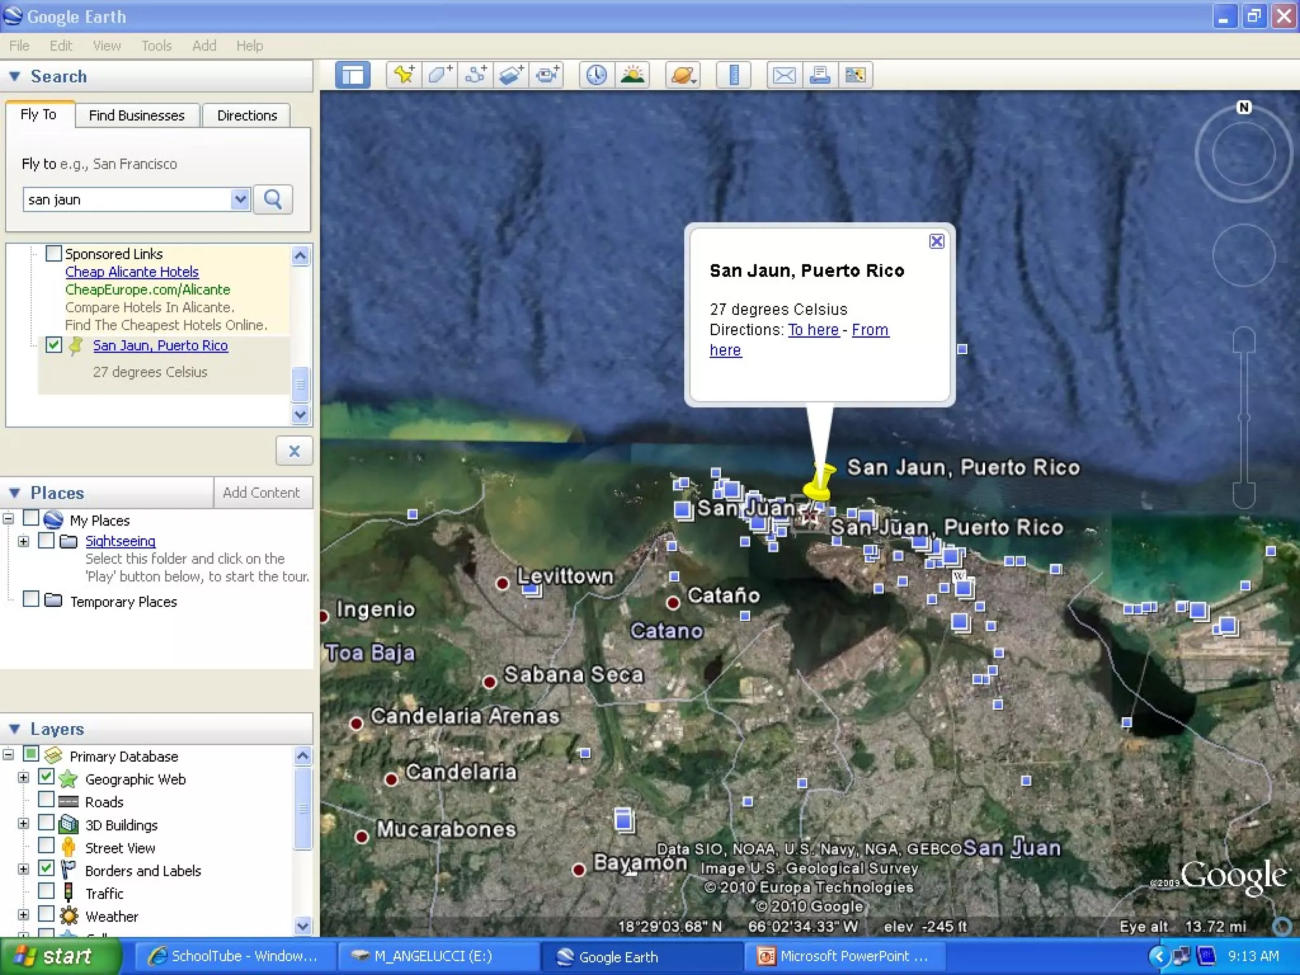Open the Historical Imagery clock icon
1300x975 pixels.
tap(596, 76)
